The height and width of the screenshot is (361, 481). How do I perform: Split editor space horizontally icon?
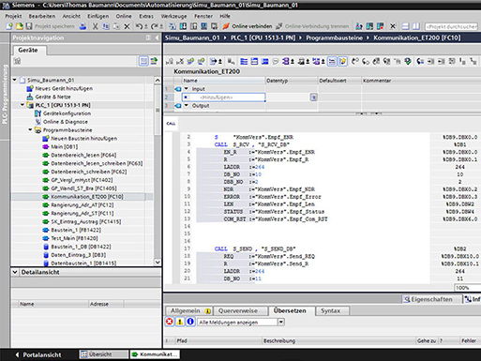click(405, 26)
